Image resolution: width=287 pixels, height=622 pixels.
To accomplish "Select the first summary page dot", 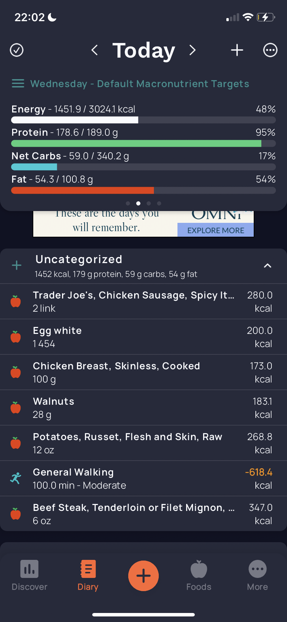I will (128, 203).
